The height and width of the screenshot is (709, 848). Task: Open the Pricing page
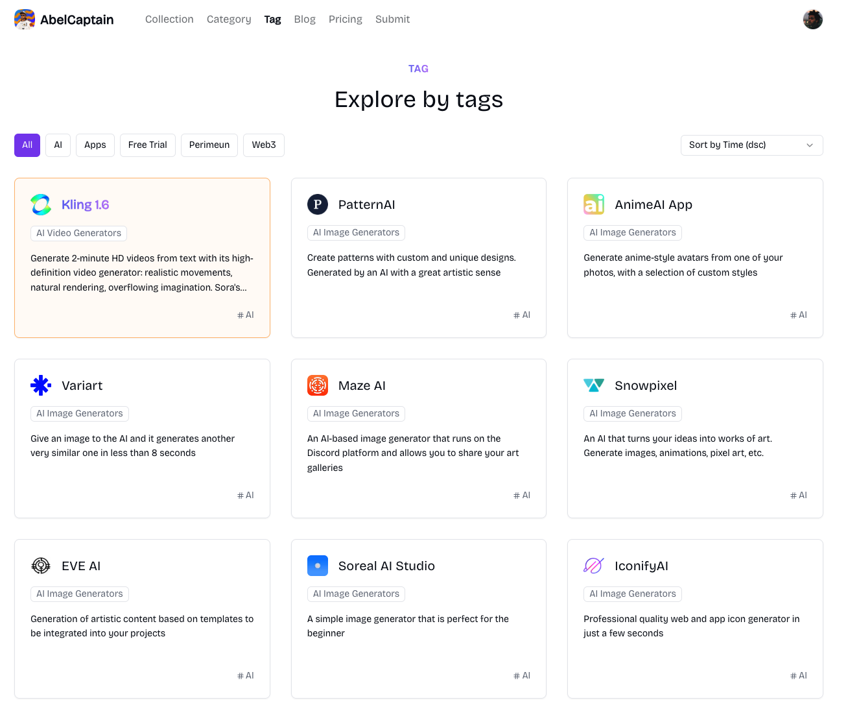click(346, 19)
